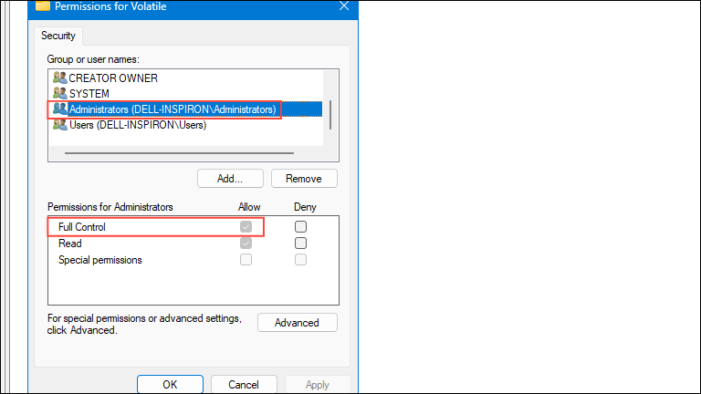
Task: Click the Users group icon
Action: click(x=60, y=125)
